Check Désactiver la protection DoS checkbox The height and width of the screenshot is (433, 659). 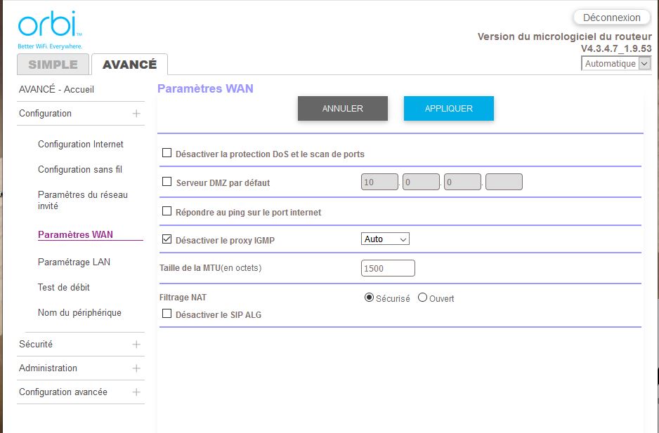(x=167, y=153)
